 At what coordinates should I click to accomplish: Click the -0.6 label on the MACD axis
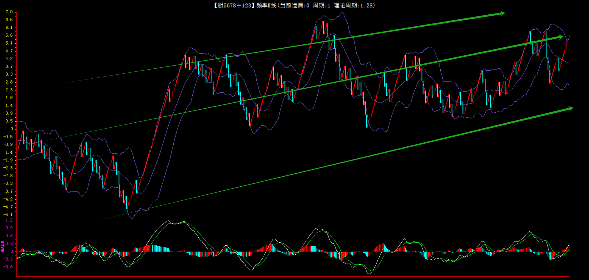[x=8, y=267]
